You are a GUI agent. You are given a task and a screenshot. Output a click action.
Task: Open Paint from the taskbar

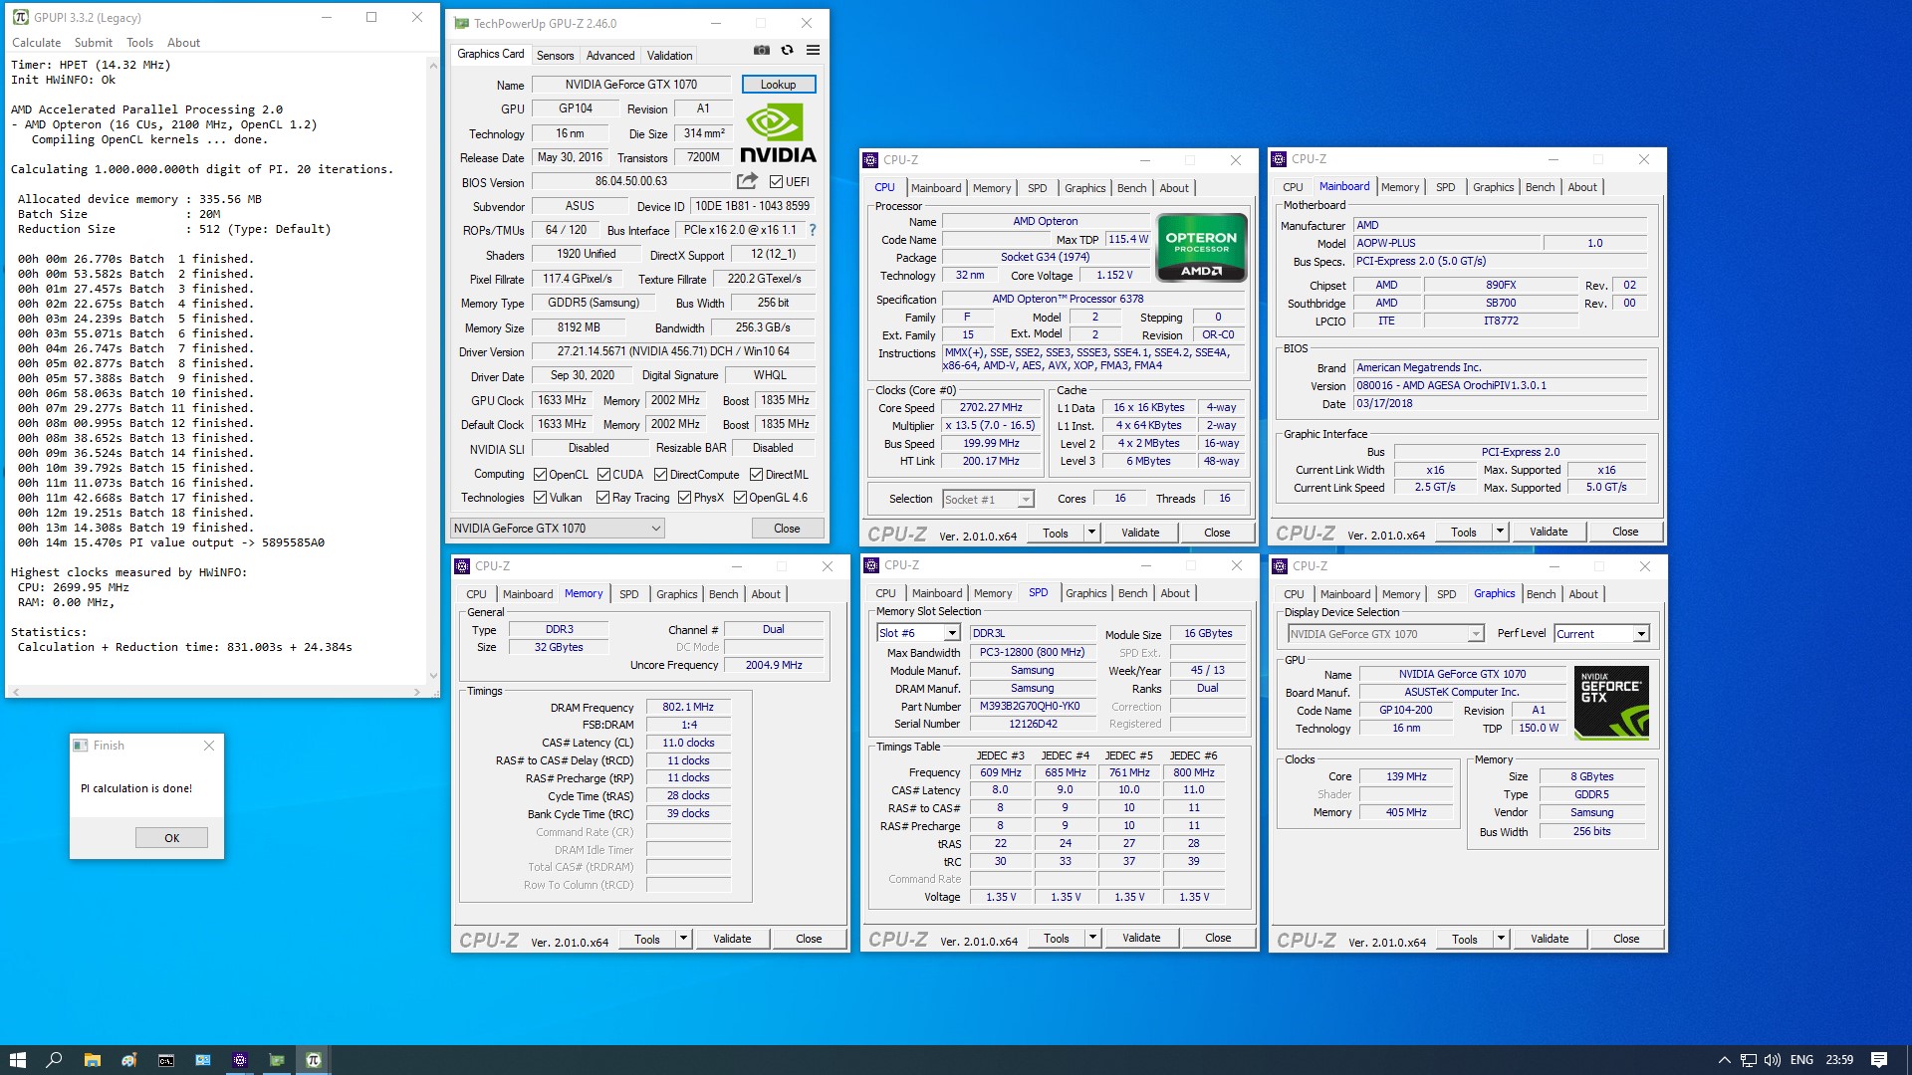(128, 1060)
